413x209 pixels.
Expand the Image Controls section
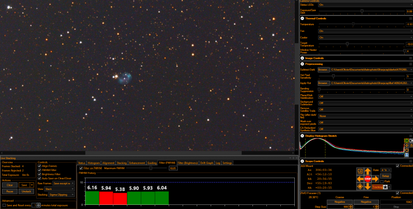coord(303,58)
